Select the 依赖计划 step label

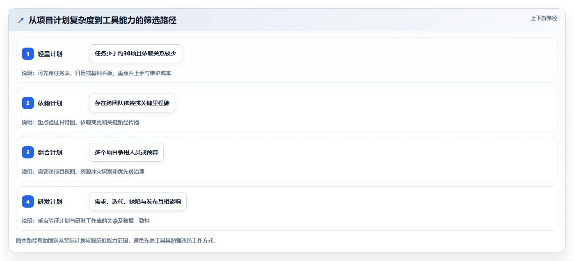(50, 103)
